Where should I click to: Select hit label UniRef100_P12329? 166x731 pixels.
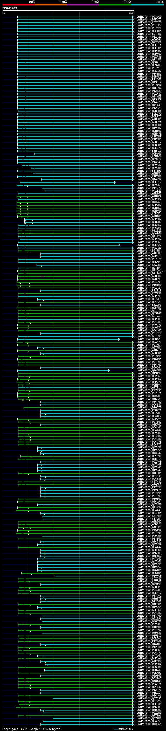tap(149, 231)
